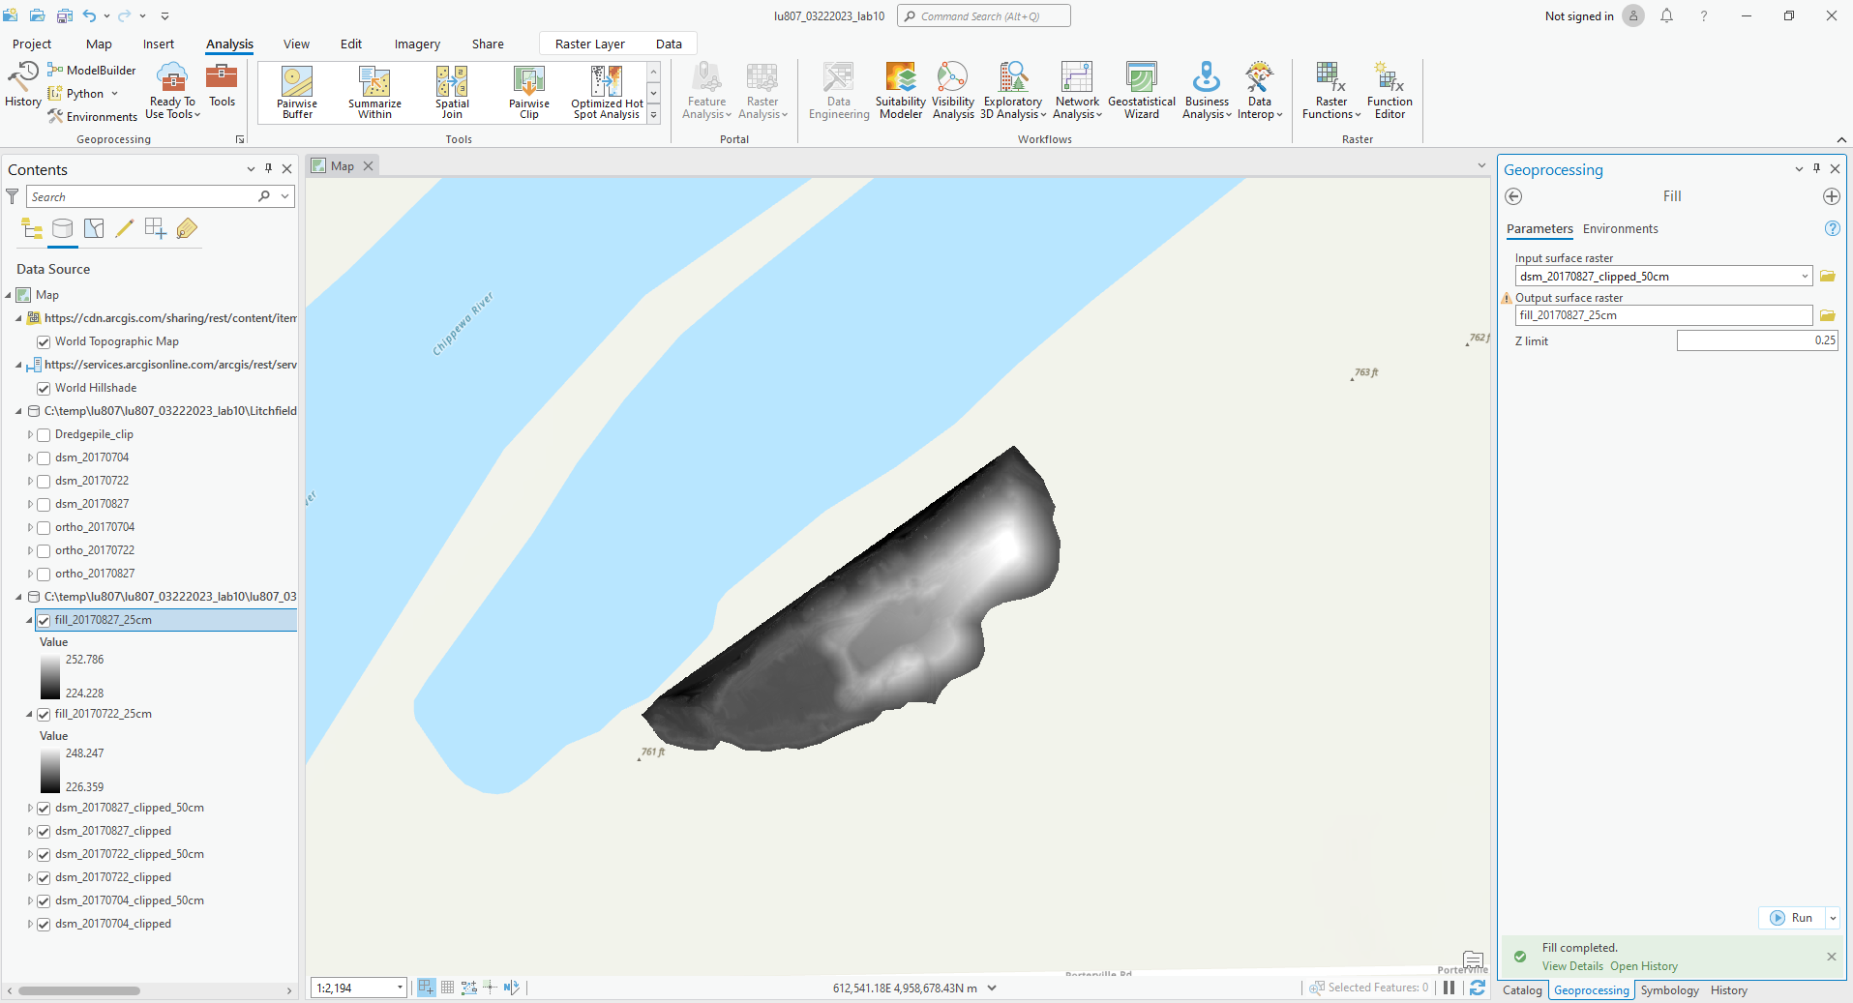Open the Raster Layer contextual tab

[590, 44]
